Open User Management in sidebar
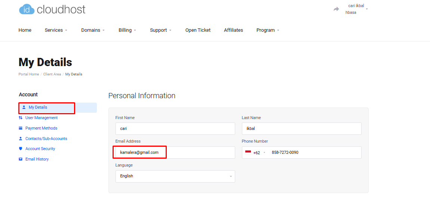This screenshot has width=430, height=199. [42, 118]
